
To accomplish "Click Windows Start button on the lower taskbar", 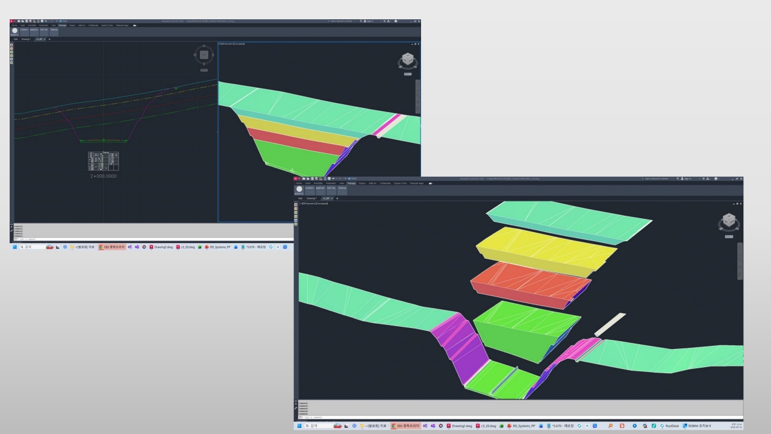I will 298,426.
